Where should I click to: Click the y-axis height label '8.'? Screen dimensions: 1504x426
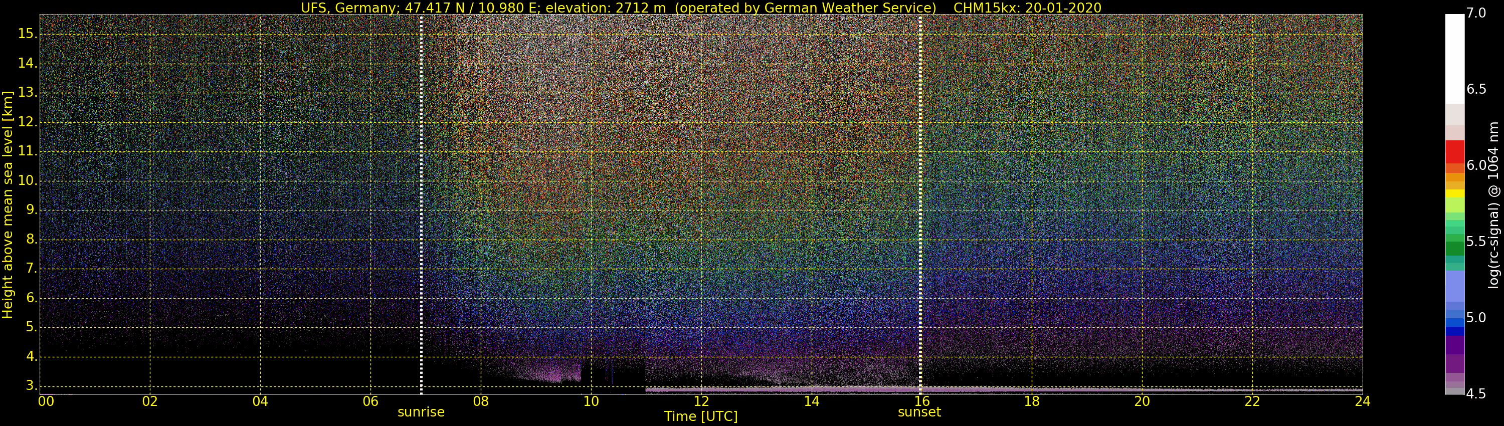(x=31, y=239)
